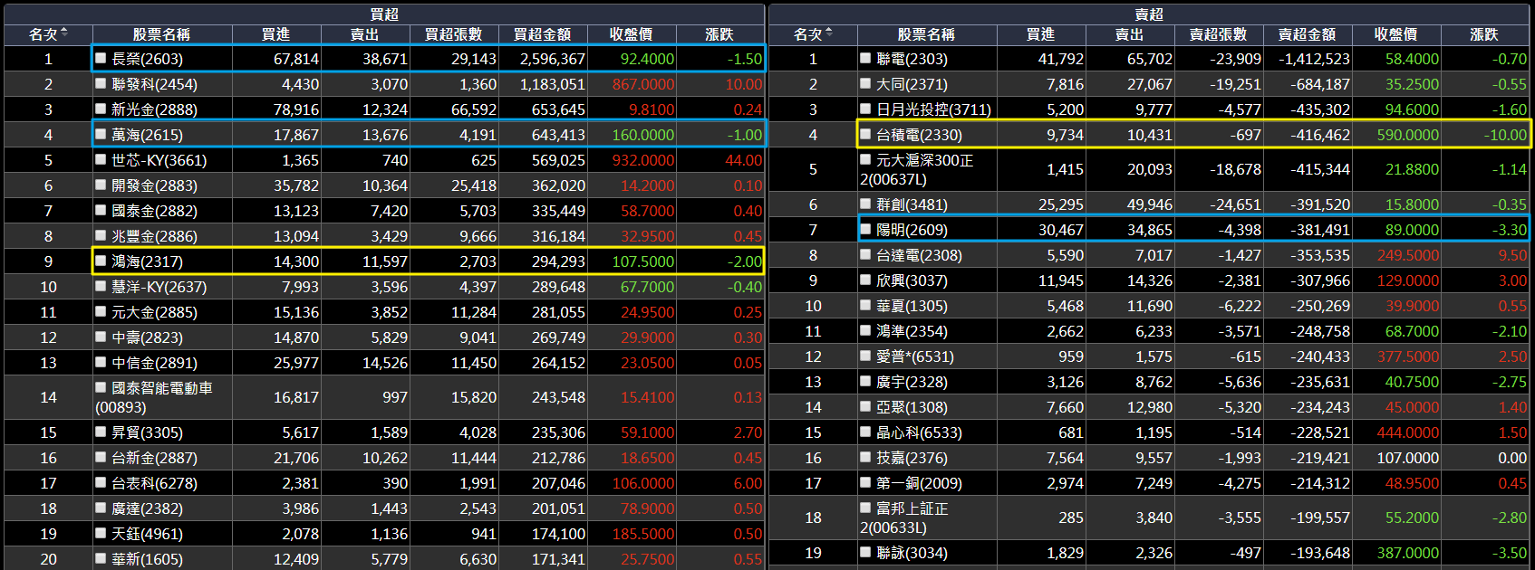
Task: Select the checkbox for 富邦上証正2(00633L)
Action: pyautogui.click(x=865, y=508)
